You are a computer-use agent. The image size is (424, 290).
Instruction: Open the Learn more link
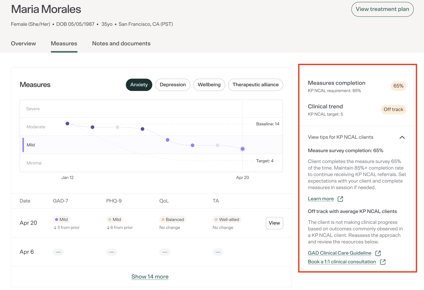click(321, 199)
